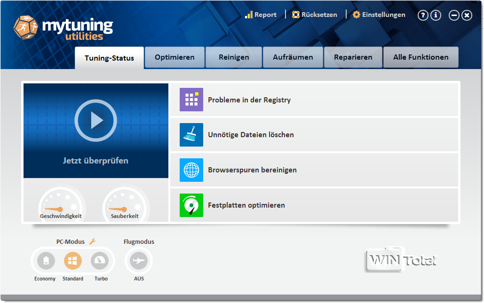Open Festplatten optimieren
Screen dimensions: 484x303
314,205
